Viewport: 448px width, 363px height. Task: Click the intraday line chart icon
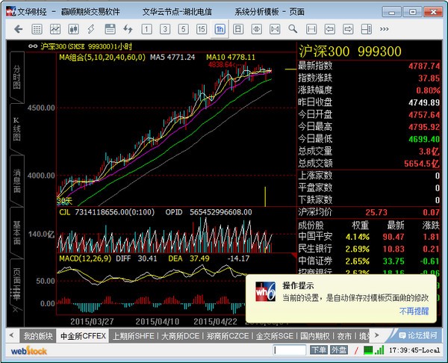click(56, 29)
